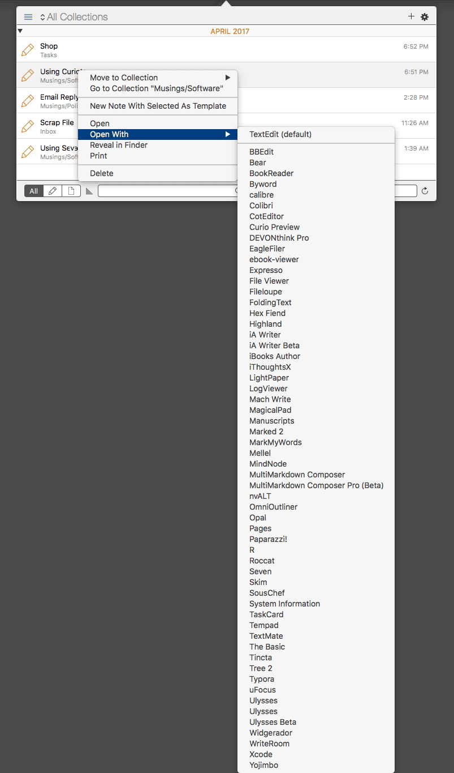Click the Tasks collection label under Shop
Image resolution: width=454 pixels, height=773 pixels.
(49, 55)
